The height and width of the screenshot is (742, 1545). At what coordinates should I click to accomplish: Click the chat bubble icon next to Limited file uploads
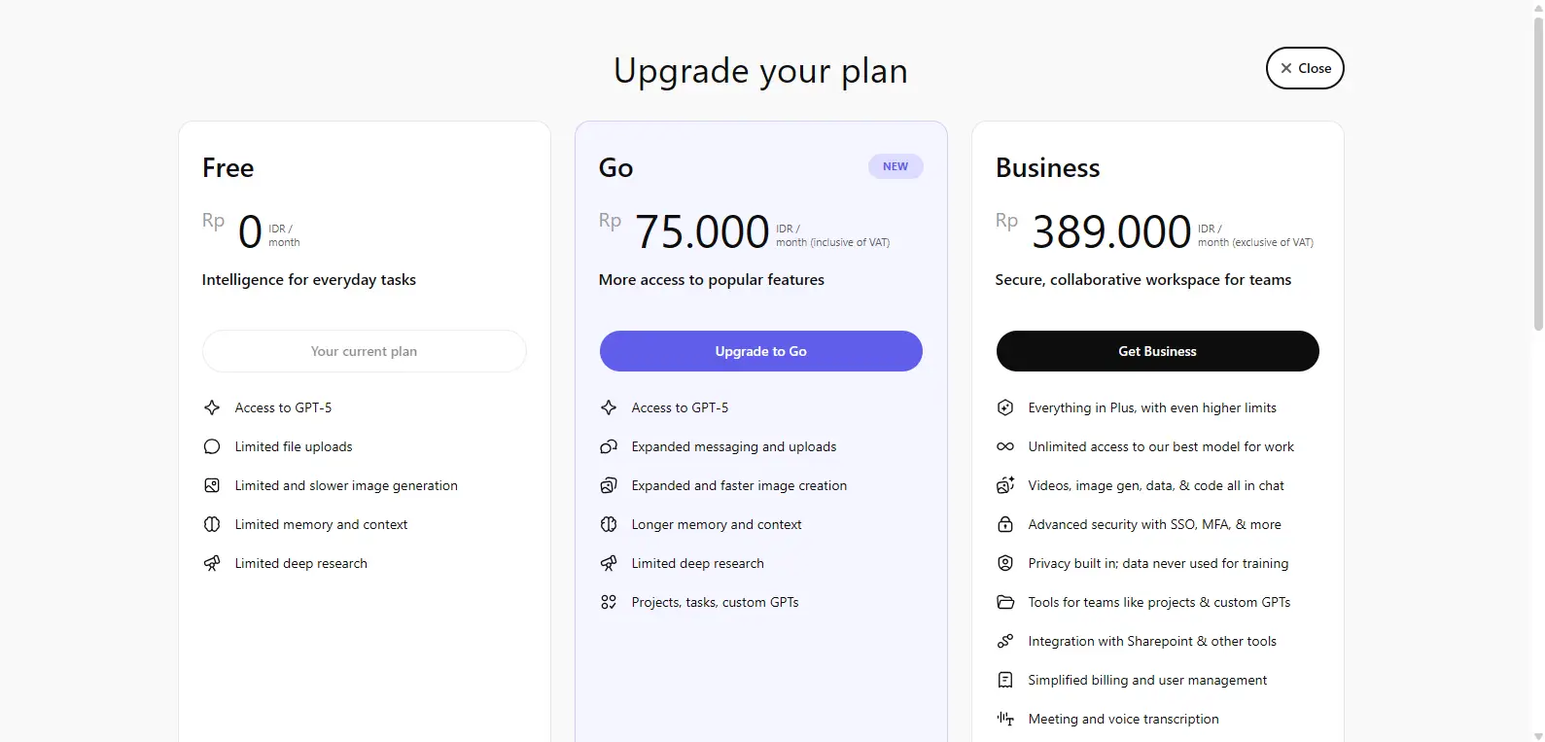click(212, 446)
